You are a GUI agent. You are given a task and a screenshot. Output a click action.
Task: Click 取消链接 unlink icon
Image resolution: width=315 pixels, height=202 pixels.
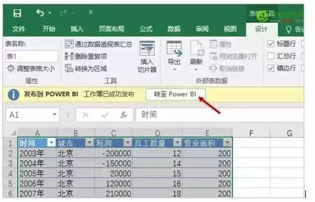click(213, 68)
